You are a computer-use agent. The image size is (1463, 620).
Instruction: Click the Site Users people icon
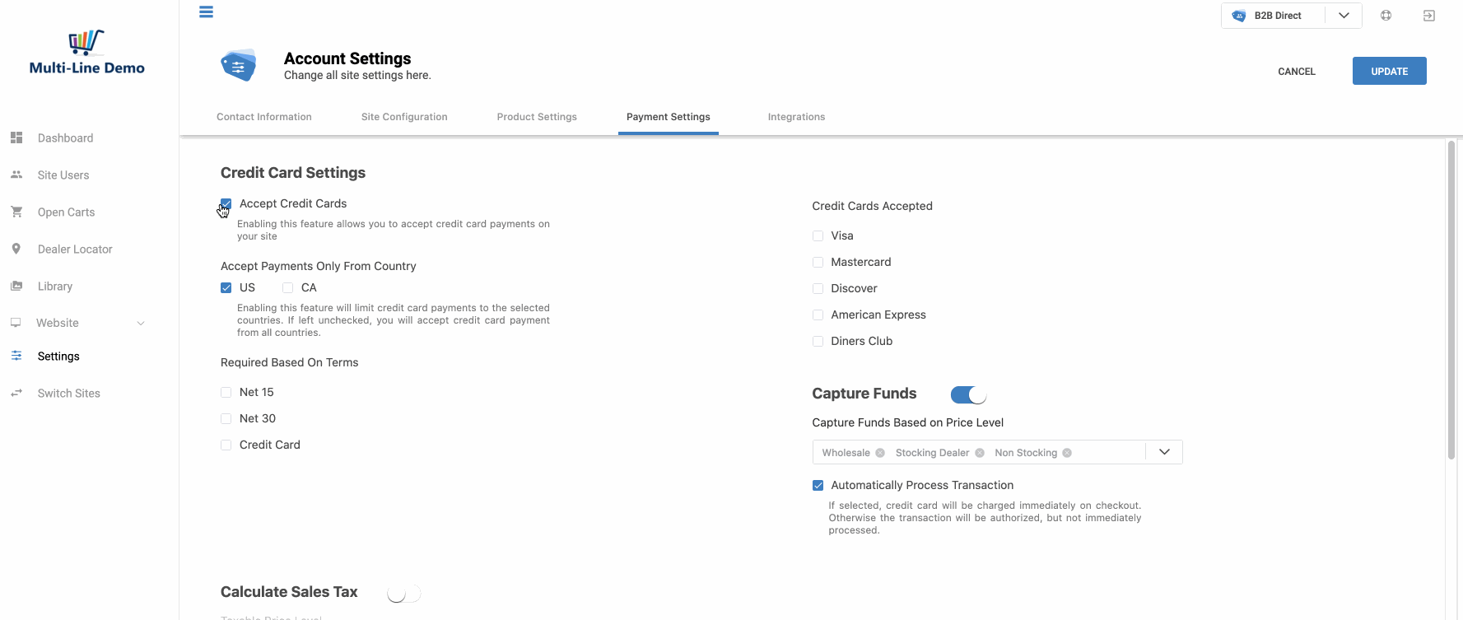pos(16,175)
